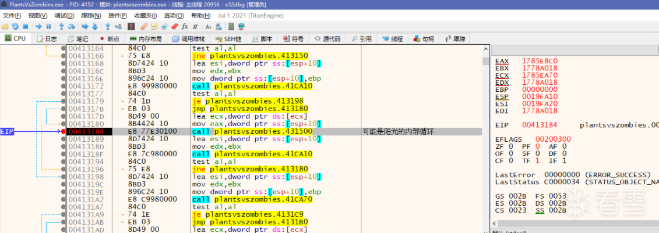Click the hash # toolbar icon
The height and width of the screenshot is (233, 659).
(x=195, y=26)
